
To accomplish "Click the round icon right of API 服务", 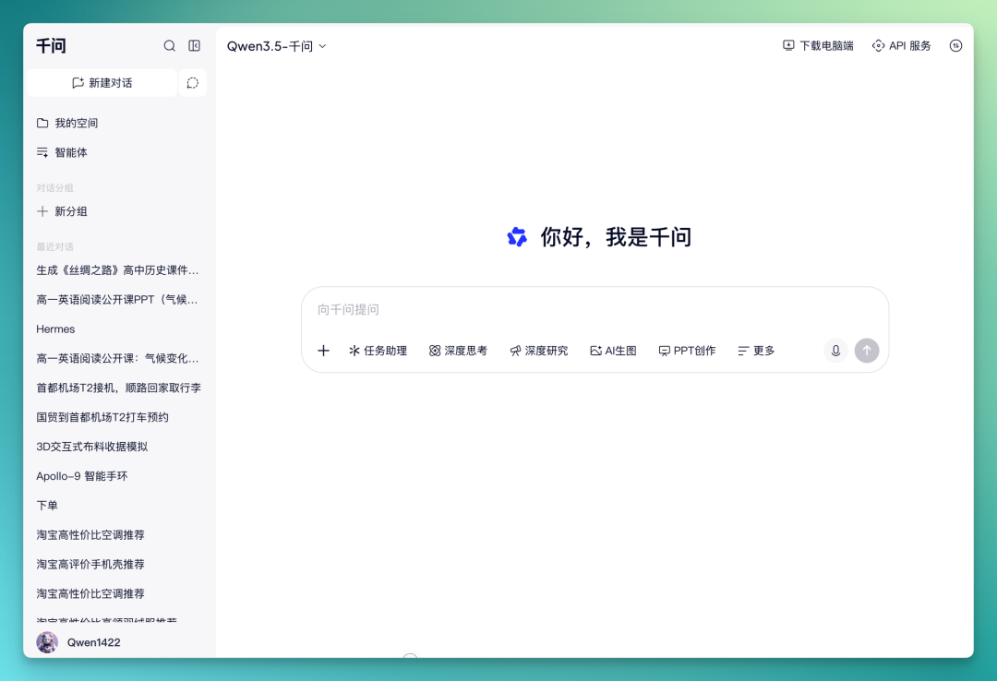I will tap(955, 46).
